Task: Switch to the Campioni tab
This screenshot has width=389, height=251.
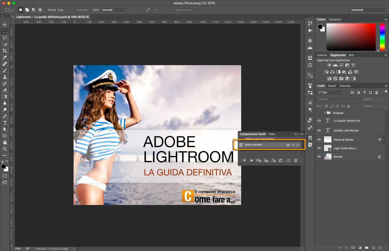Action: coord(335,19)
